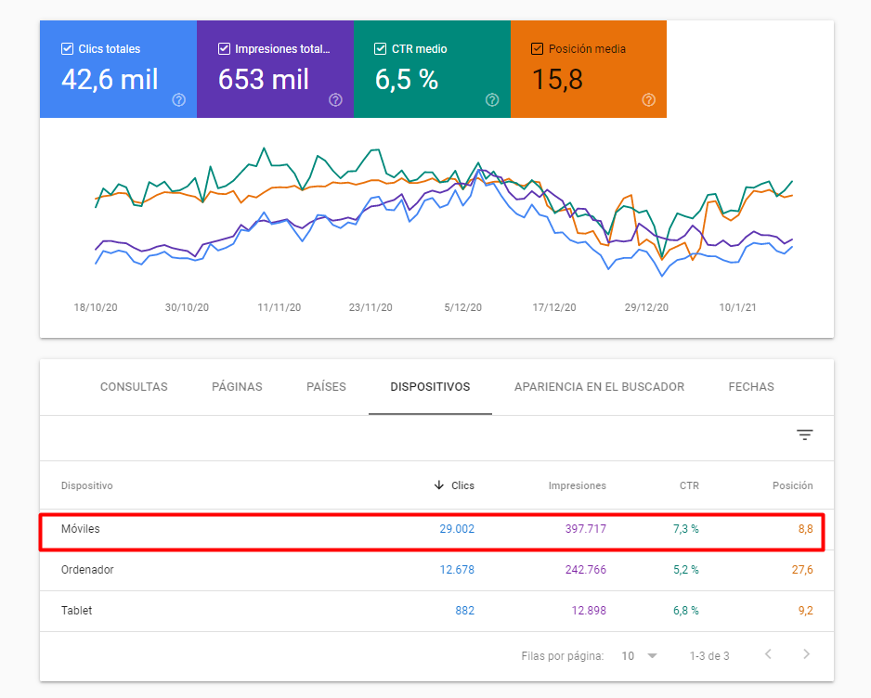The image size is (871, 698).
Task: Toggle the CTR medio metric card
Action: click(380, 49)
